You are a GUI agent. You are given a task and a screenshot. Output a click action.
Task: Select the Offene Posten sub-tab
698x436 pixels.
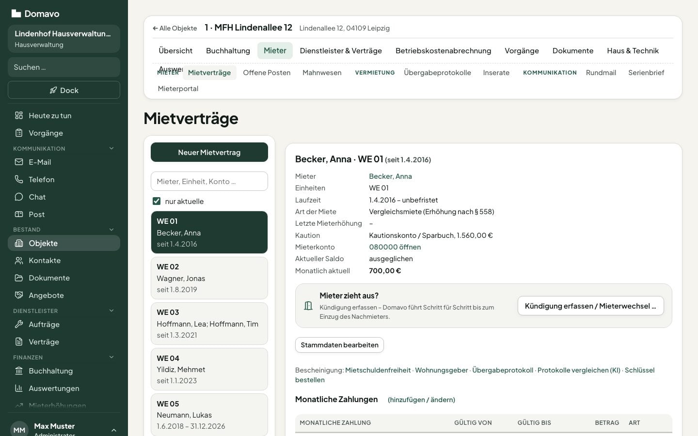267,73
